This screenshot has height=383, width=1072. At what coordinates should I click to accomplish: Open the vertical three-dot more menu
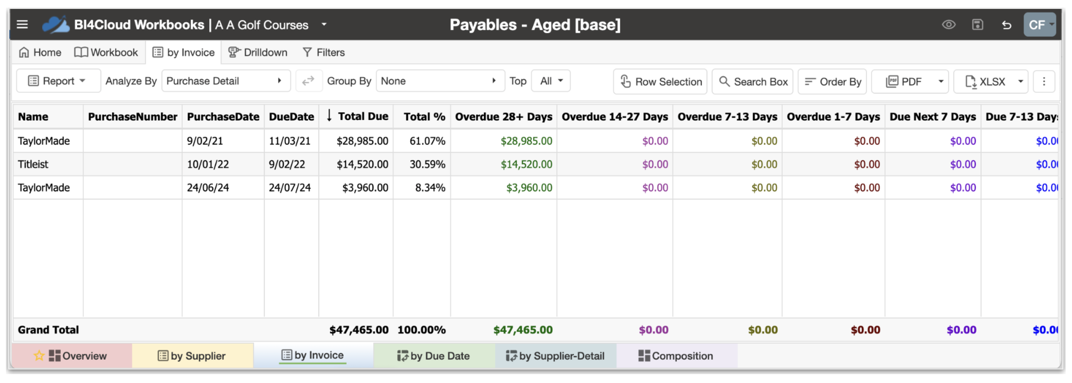pos(1044,81)
